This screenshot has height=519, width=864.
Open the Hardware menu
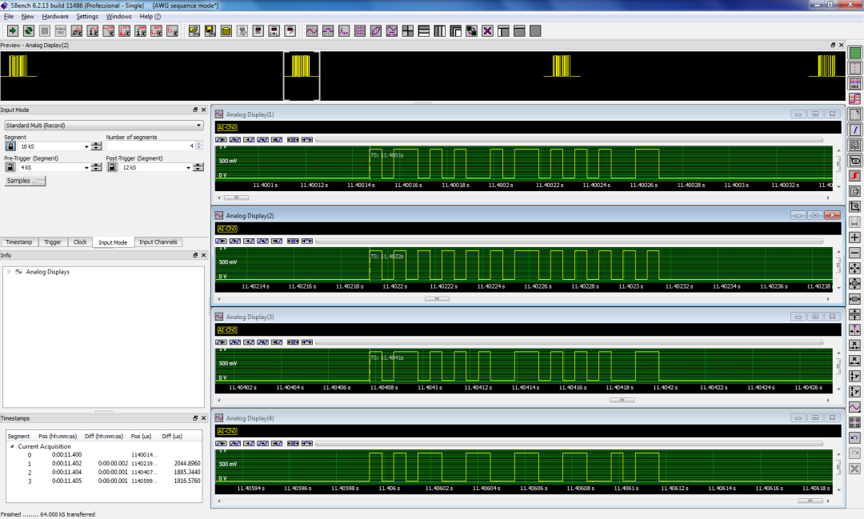(x=54, y=16)
